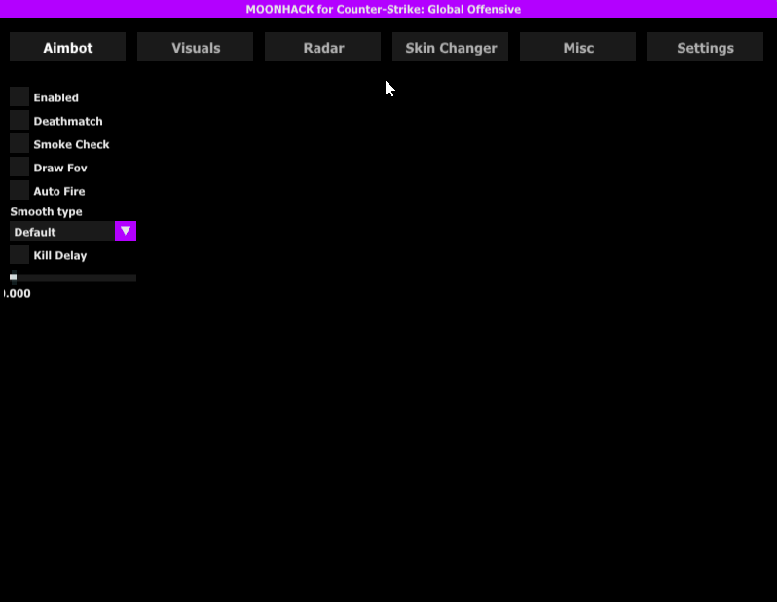Image resolution: width=777 pixels, height=602 pixels.
Task: Click the Kill Delay slider track
Action: (73, 278)
